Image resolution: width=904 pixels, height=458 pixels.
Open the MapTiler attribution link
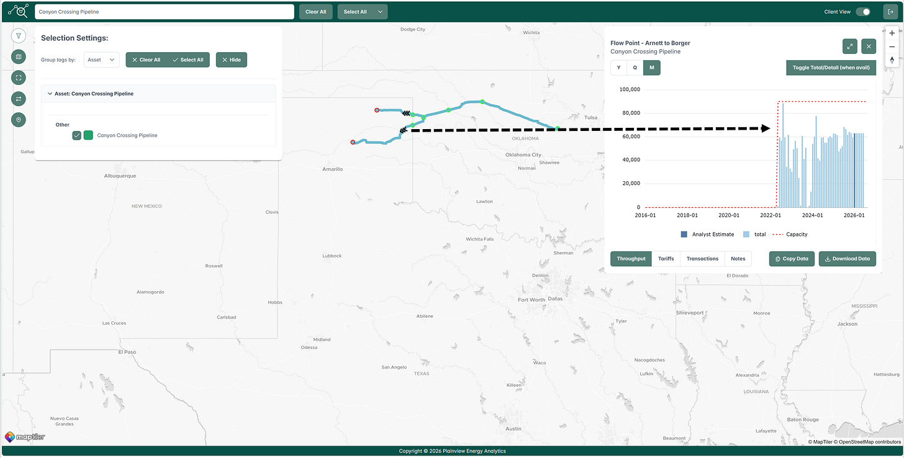(820, 442)
